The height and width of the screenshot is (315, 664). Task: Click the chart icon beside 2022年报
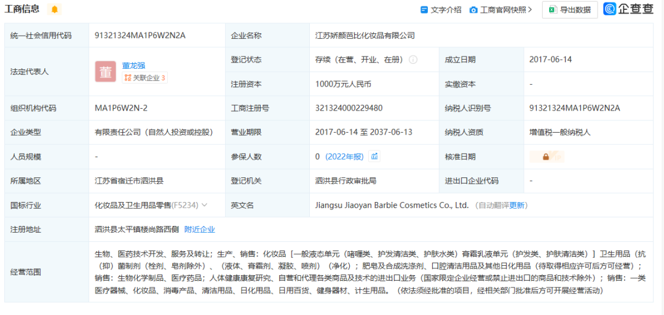coord(374,157)
